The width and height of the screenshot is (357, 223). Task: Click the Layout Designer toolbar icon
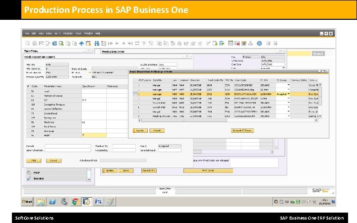pyautogui.click(x=208, y=43)
